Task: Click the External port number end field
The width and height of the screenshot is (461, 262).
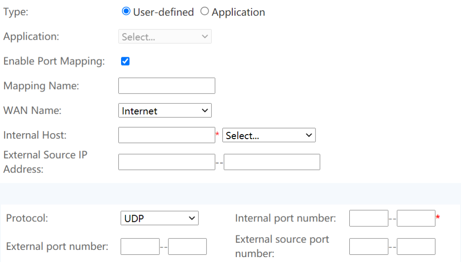Action: click(187, 246)
